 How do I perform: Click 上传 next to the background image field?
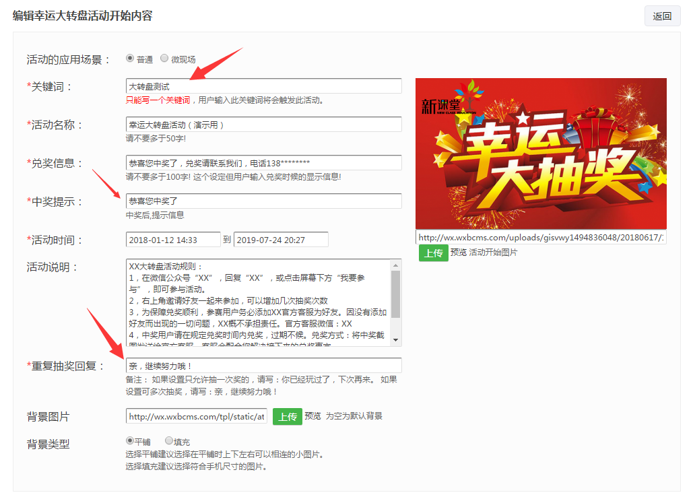288,416
